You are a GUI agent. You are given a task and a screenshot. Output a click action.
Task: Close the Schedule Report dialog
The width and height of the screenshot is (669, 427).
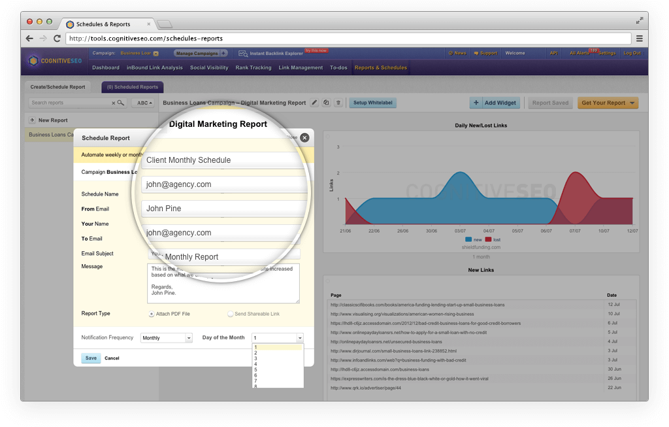pyautogui.click(x=304, y=138)
